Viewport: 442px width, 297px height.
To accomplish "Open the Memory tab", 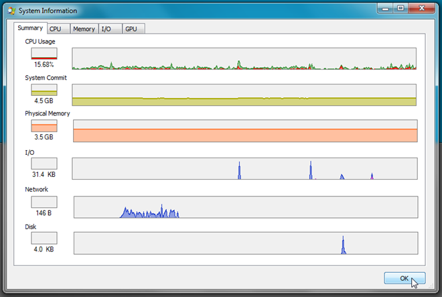I will [84, 29].
